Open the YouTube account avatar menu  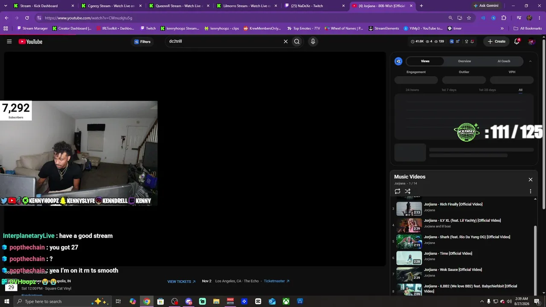point(531,41)
